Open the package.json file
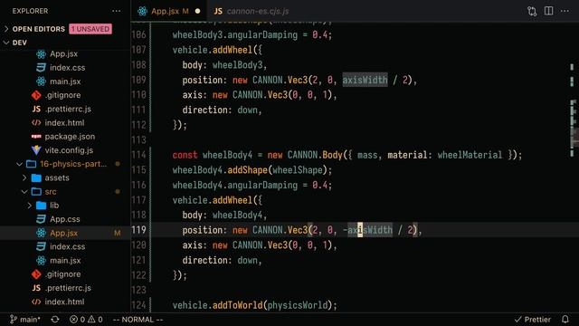Viewport: 579px width, 326px height. (x=70, y=137)
